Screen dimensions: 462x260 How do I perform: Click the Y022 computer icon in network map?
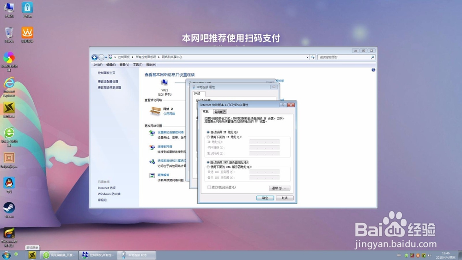pyautogui.click(x=164, y=83)
